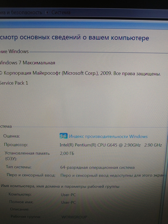
Task: Click the User-PC value beside Полное имя
Action: tap(68, 202)
